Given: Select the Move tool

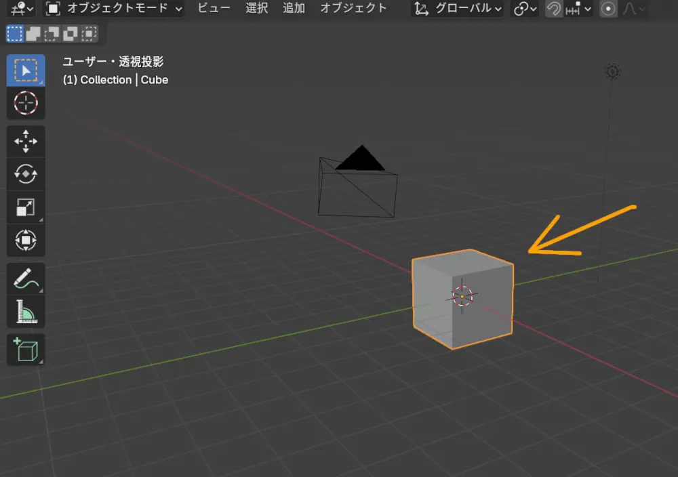Looking at the screenshot, I should coord(26,142).
